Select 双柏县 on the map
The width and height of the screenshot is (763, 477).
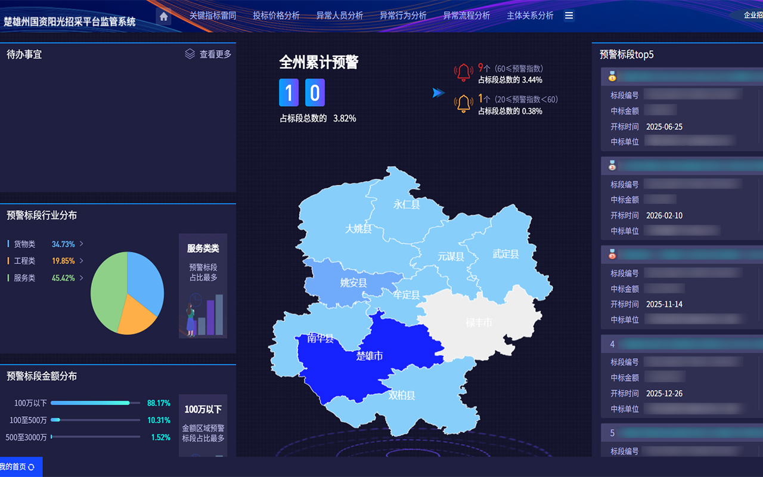pos(402,395)
